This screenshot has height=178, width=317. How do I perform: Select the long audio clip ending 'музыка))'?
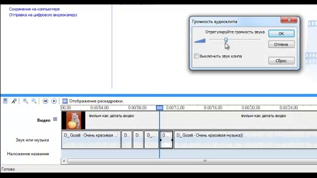245,139
